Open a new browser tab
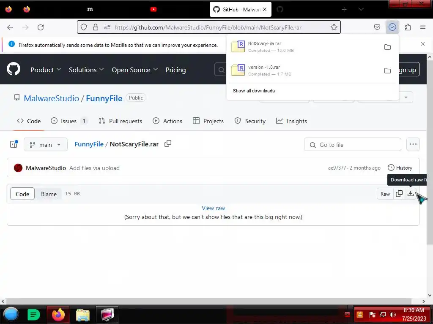 (x=344, y=10)
